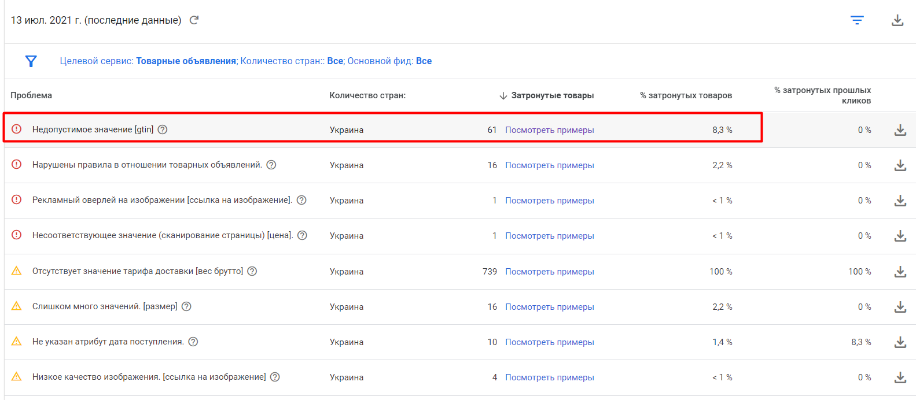The height and width of the screenshot is (400, 916).
Task: Click the top-right download report icon
Action: 897,20
